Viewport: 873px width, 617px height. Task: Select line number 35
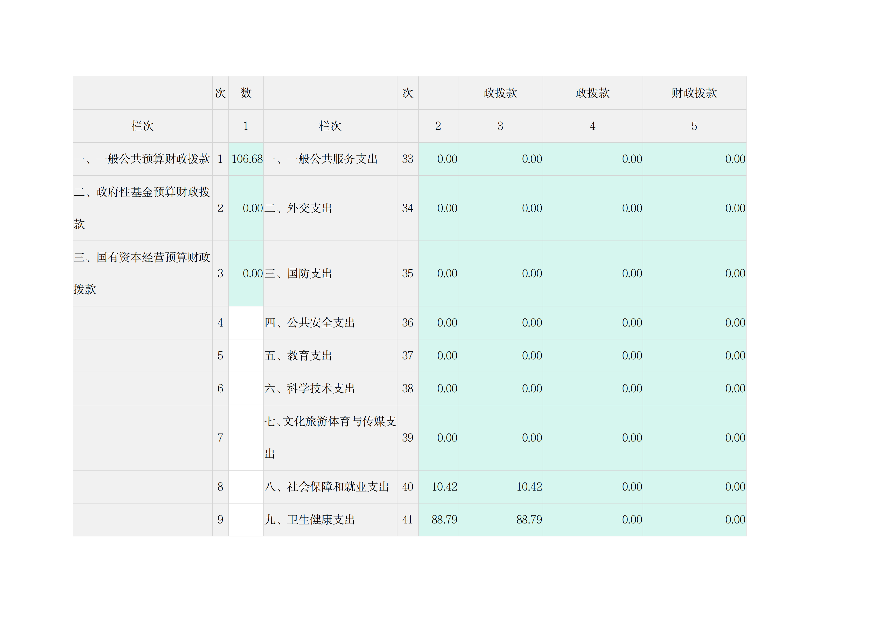click(x=408, y=274)
